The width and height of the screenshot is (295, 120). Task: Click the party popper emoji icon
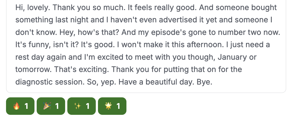coord(47,106)
